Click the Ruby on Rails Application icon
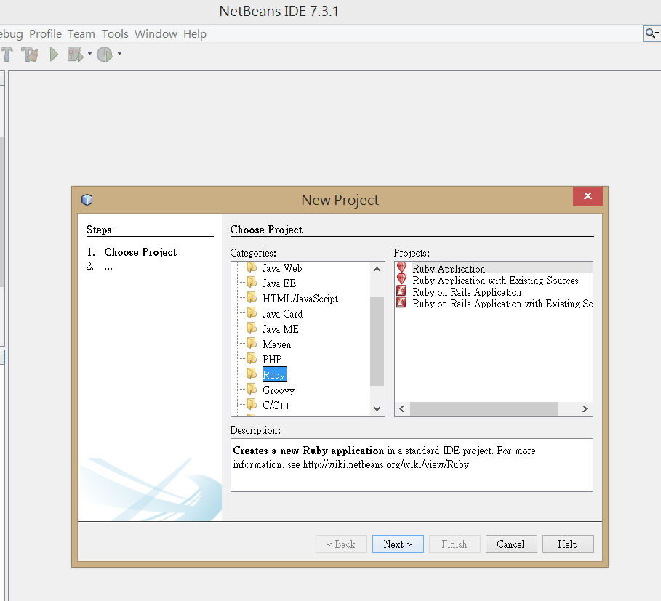The image size is (661, 601). pyautogui.click(x=401, y=292)
